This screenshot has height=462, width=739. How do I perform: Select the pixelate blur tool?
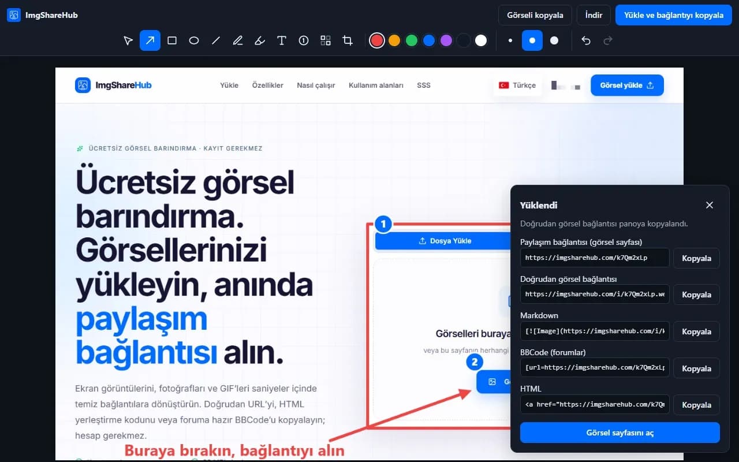click(x=326, y=40)
